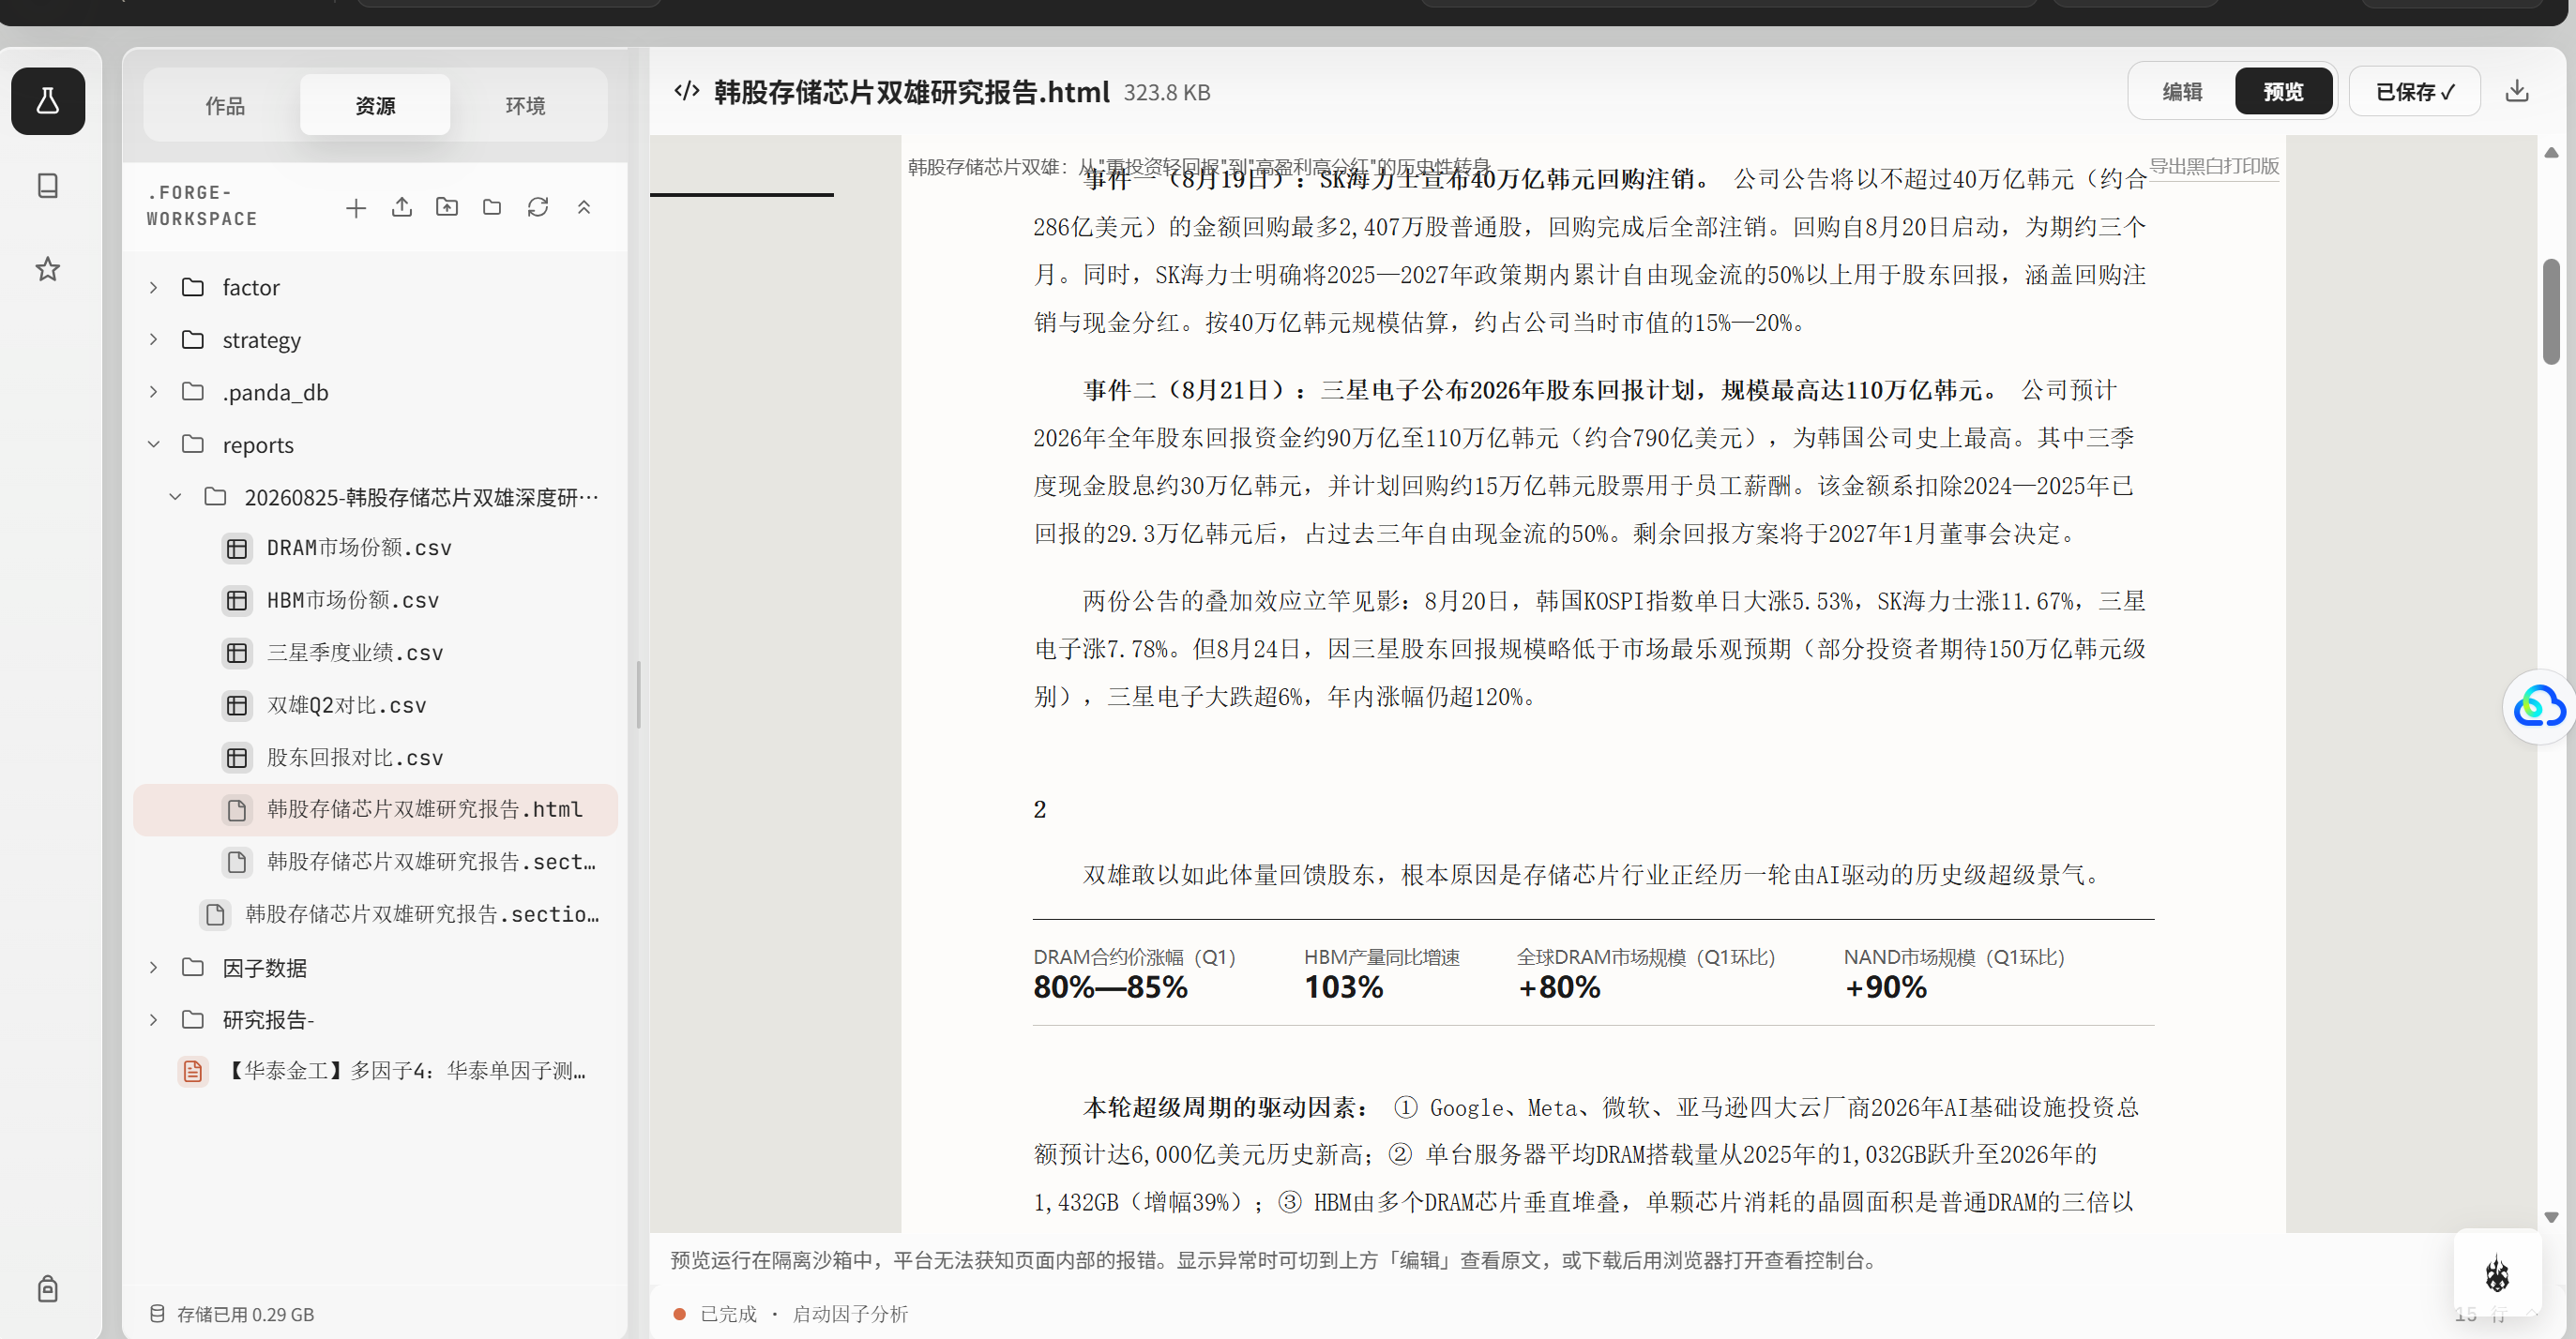Download the HTML report file
2576x1339 pixels.
2517,91
